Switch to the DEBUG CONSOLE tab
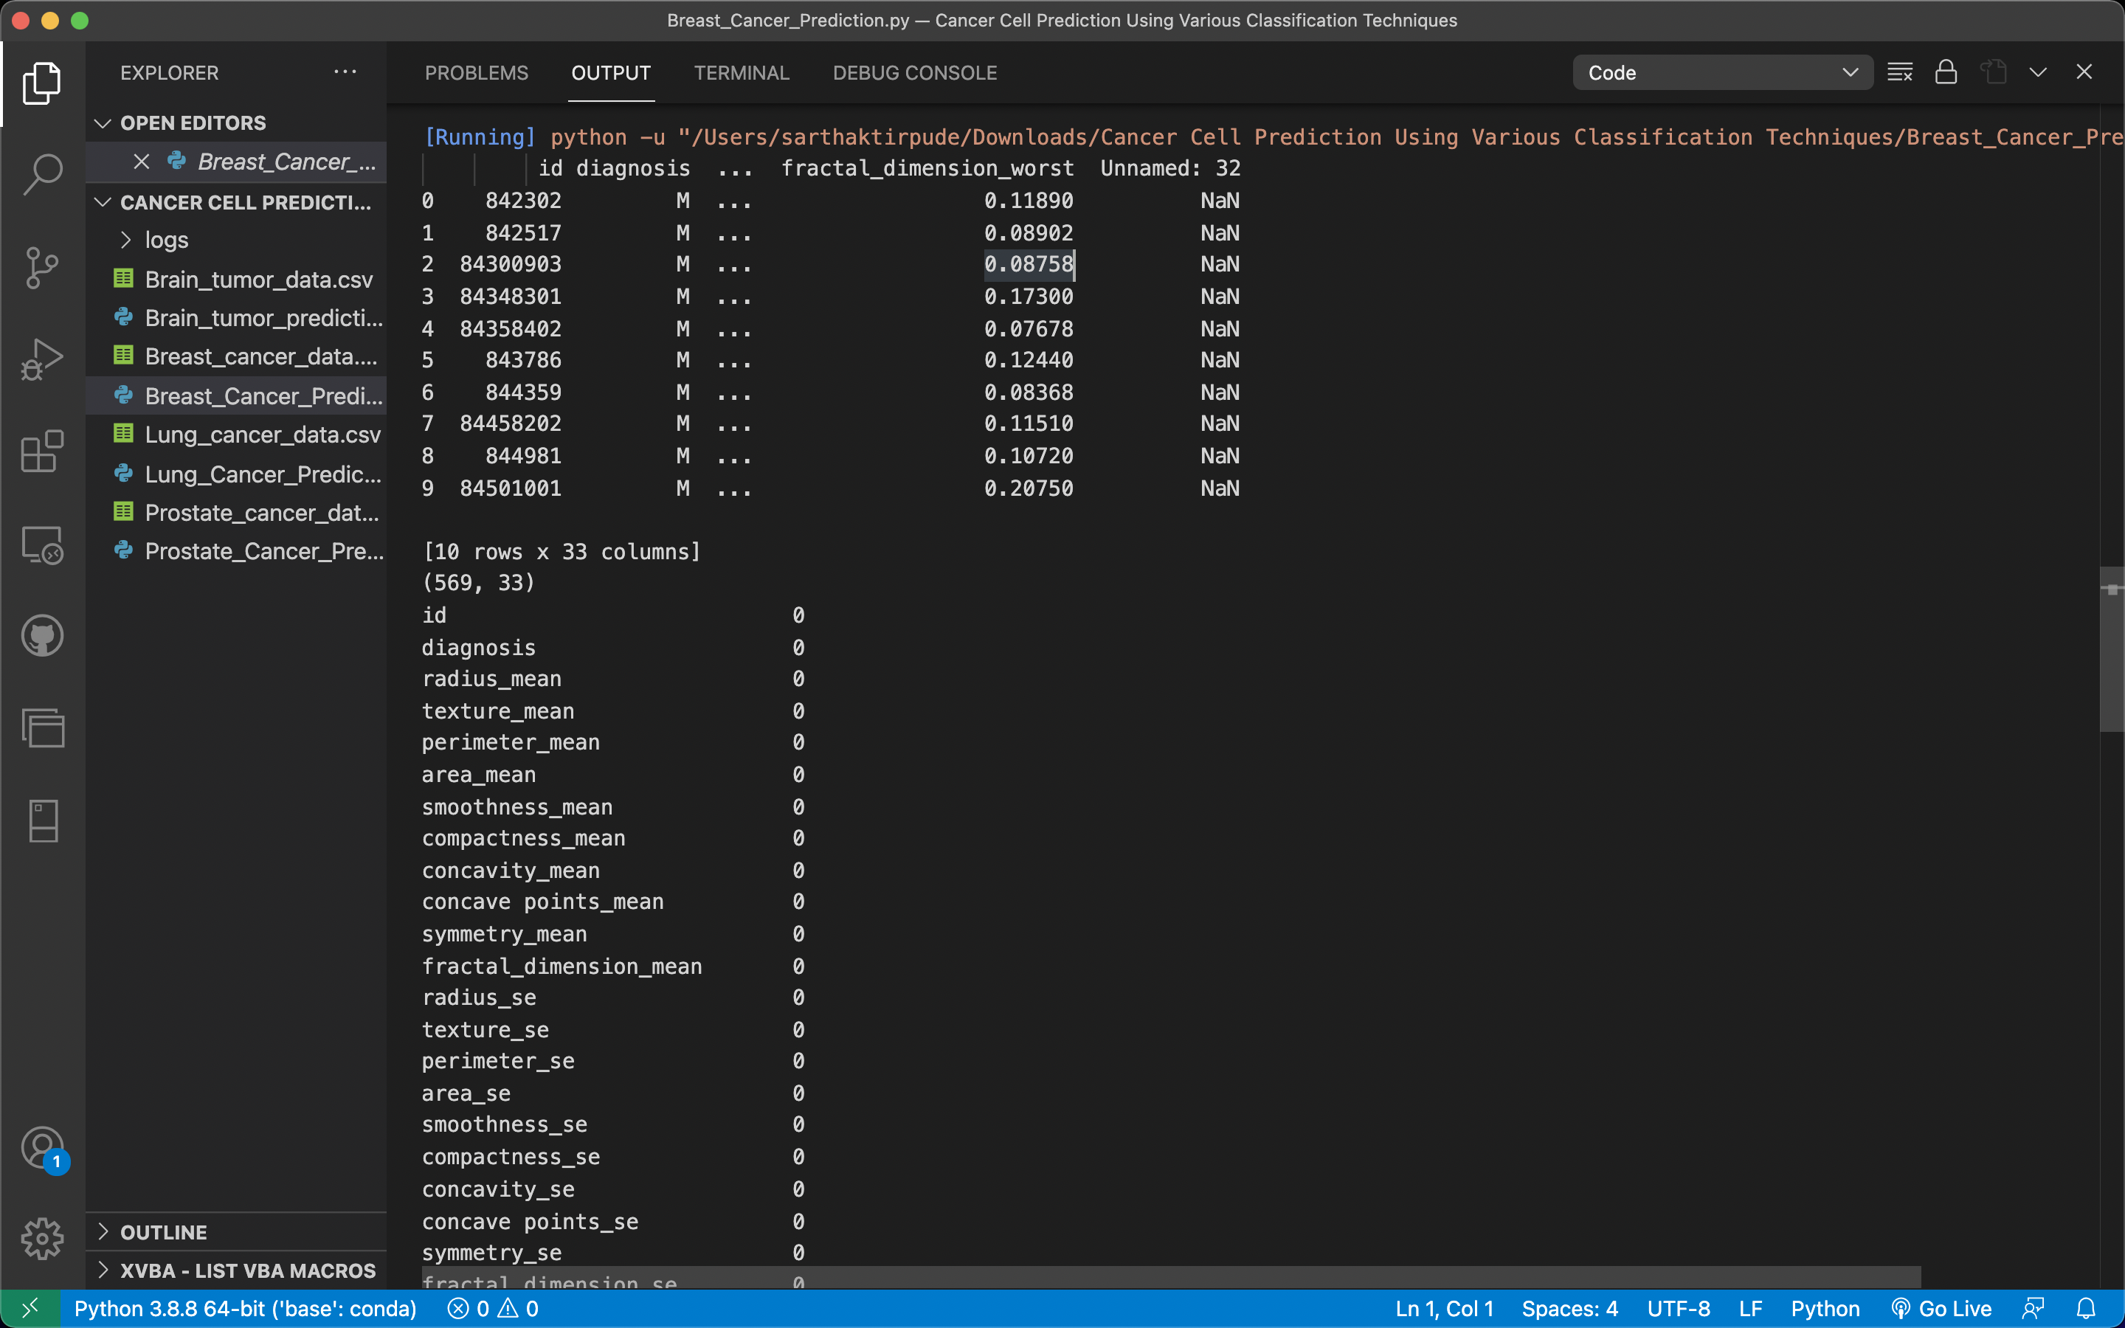The width and height of the screenshot is (2125, 1328). 914,73
